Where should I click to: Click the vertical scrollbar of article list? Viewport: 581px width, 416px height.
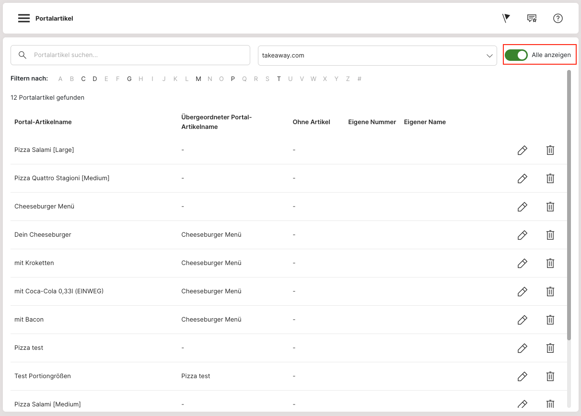click(569, 206)
